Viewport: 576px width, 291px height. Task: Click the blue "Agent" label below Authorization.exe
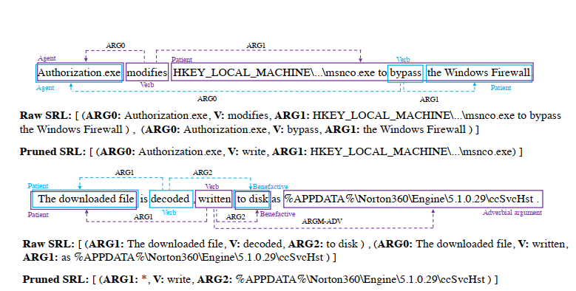pyautogui.click(x=45, y=88)
